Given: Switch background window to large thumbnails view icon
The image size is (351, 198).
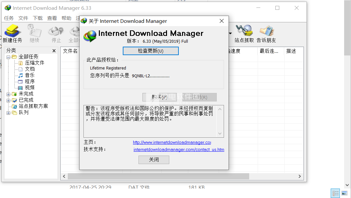Looking at the screenshot, I should point(344,193).
